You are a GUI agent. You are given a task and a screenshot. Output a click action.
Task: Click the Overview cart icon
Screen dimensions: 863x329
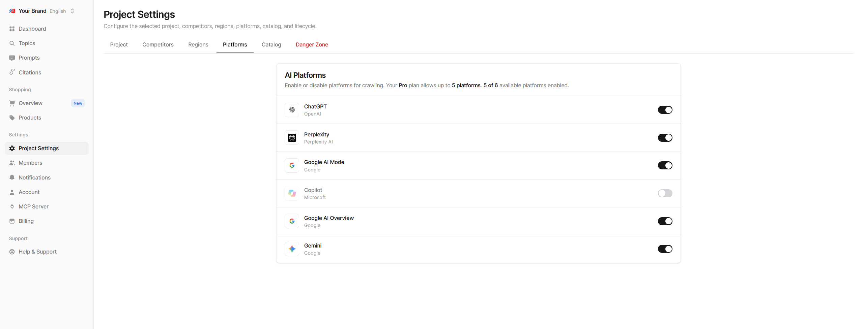click(12, 103)
